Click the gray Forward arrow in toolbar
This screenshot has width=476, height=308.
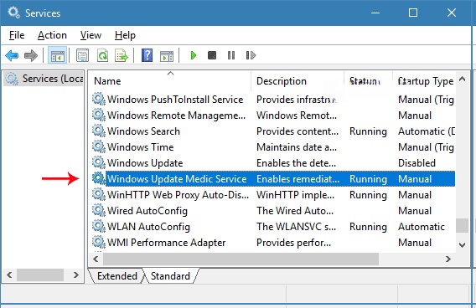pyautogui.click(x=31, y=55)
